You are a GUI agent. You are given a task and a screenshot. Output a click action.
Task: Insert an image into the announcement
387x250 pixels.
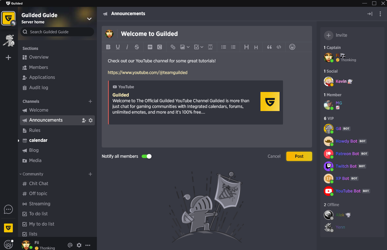[183, 47]
